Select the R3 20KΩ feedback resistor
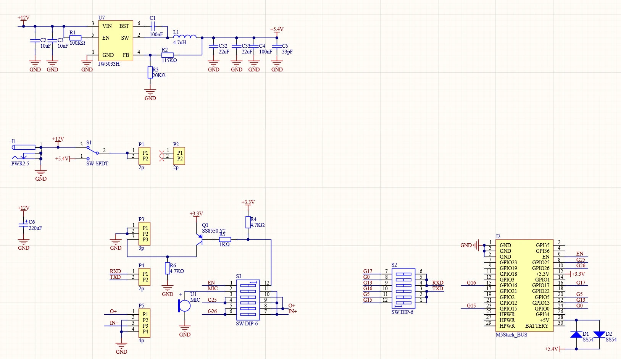621x359 pixels. coord(150,73)
